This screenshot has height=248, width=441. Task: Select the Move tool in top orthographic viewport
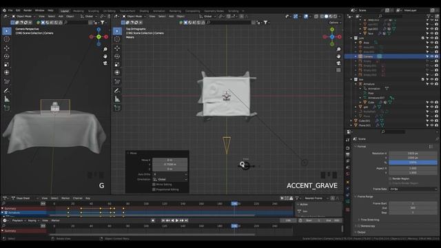117,48
